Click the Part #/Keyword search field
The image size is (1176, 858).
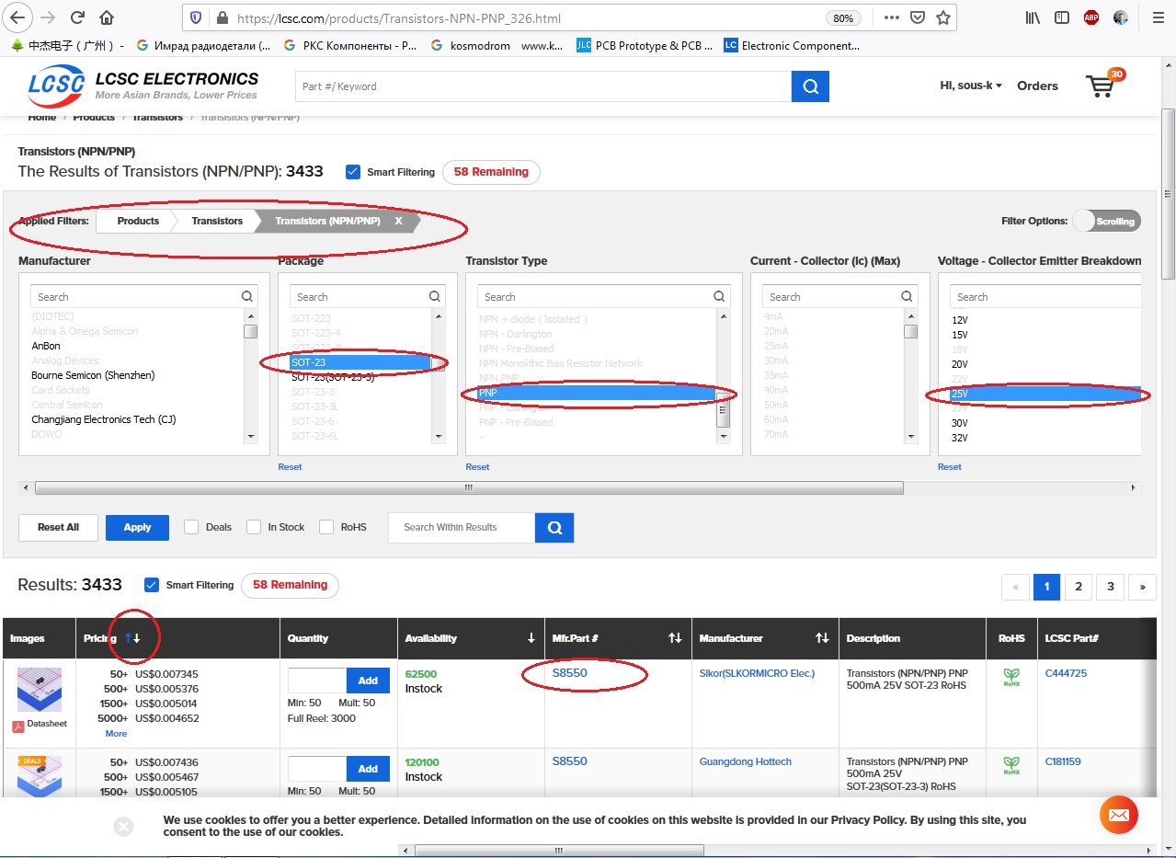(543, 86)
